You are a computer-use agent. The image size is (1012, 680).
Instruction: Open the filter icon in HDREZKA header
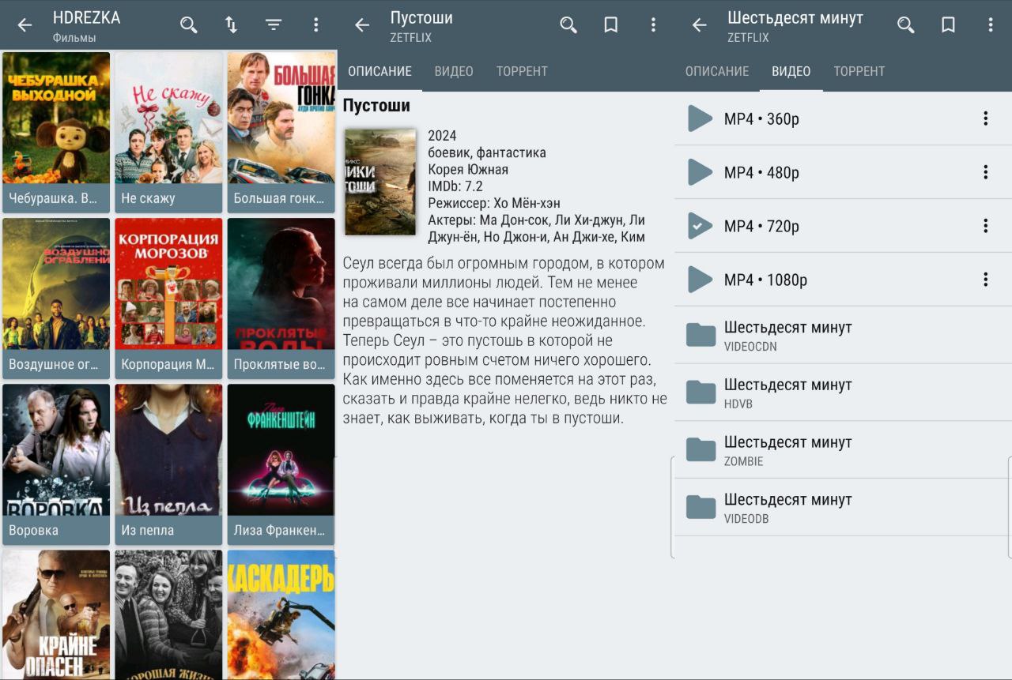click(x=274, y=25)
